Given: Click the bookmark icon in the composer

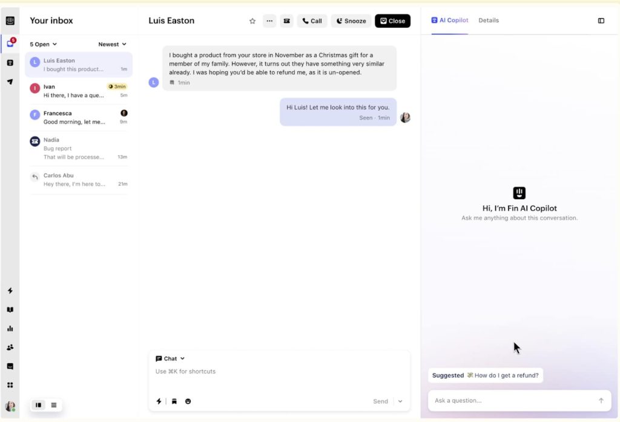Looking at the screenshot, I should [174, 401].
